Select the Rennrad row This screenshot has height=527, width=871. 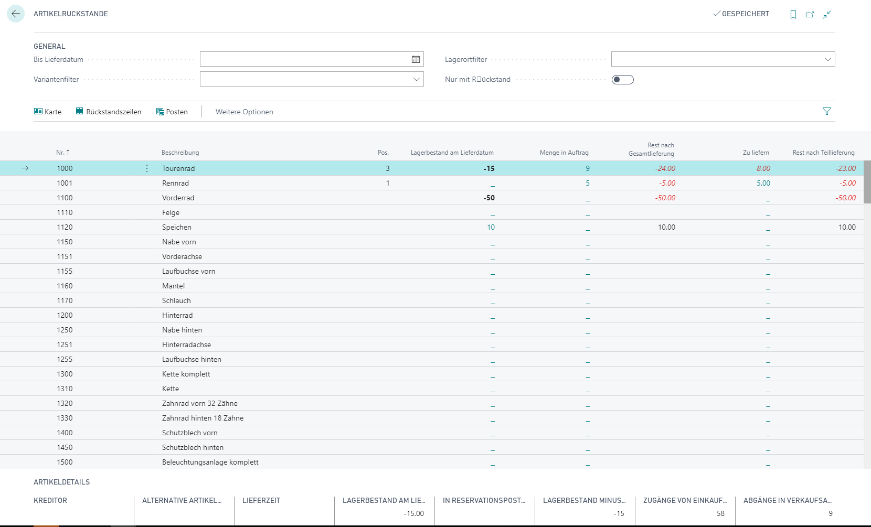(x=432, y=183)
